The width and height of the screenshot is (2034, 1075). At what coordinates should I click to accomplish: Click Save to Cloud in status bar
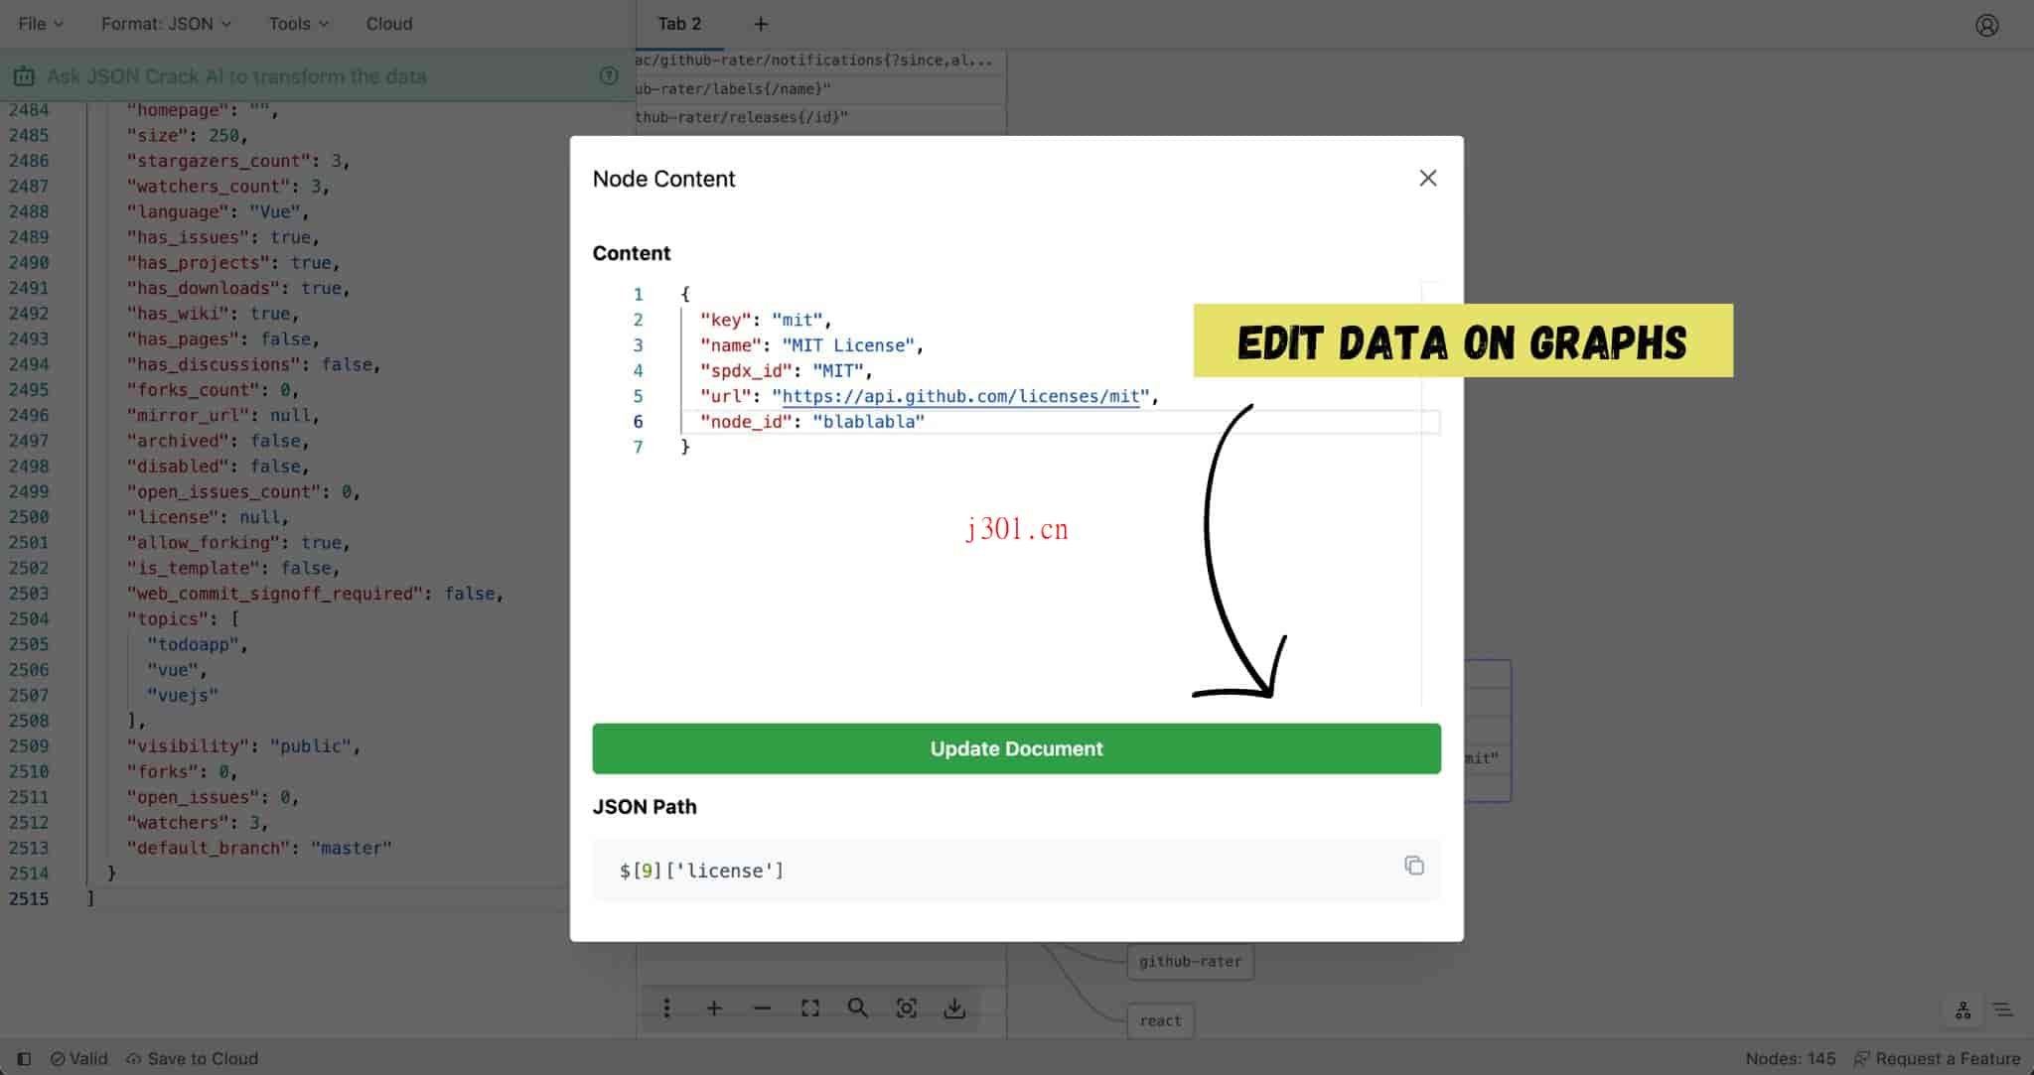click(x=192, y=1058)
